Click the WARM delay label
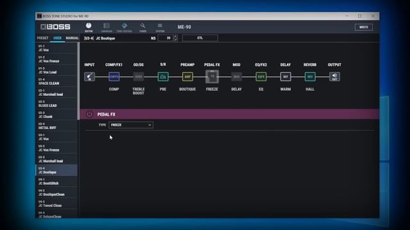The height and width of the screenshot is (230, 410). click(x=286, y=89)
